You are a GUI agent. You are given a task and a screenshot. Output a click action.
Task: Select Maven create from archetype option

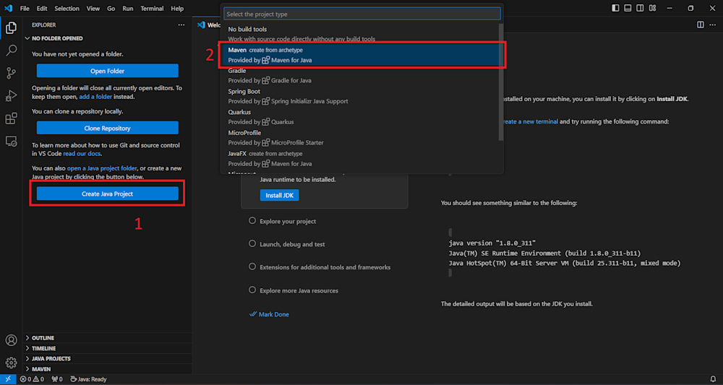(361, 55)
